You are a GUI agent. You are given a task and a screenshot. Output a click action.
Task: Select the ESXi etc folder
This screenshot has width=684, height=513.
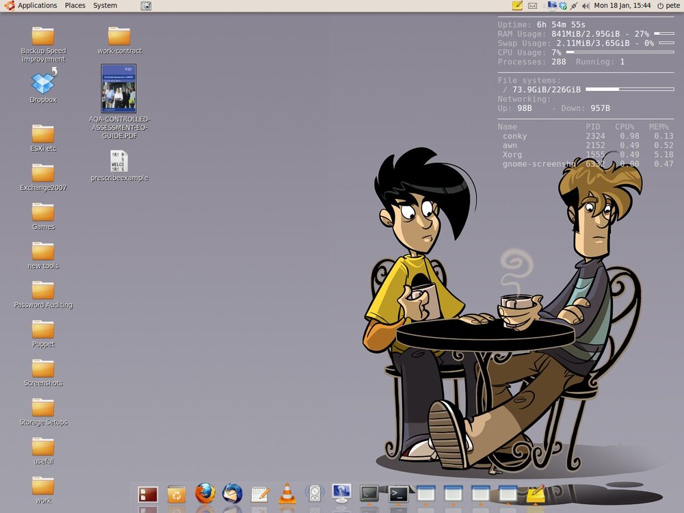point(43,138)
